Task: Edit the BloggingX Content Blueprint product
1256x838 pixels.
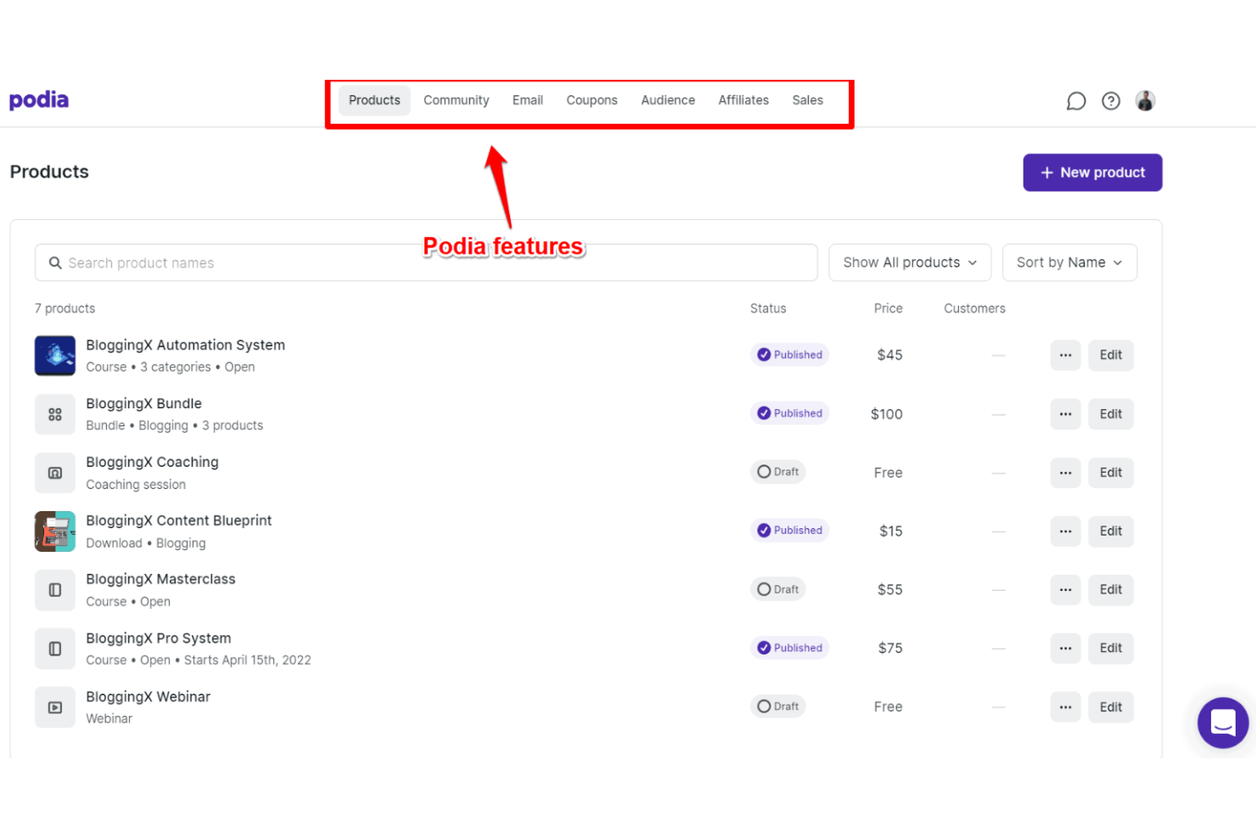Action: pos(1111,531)
